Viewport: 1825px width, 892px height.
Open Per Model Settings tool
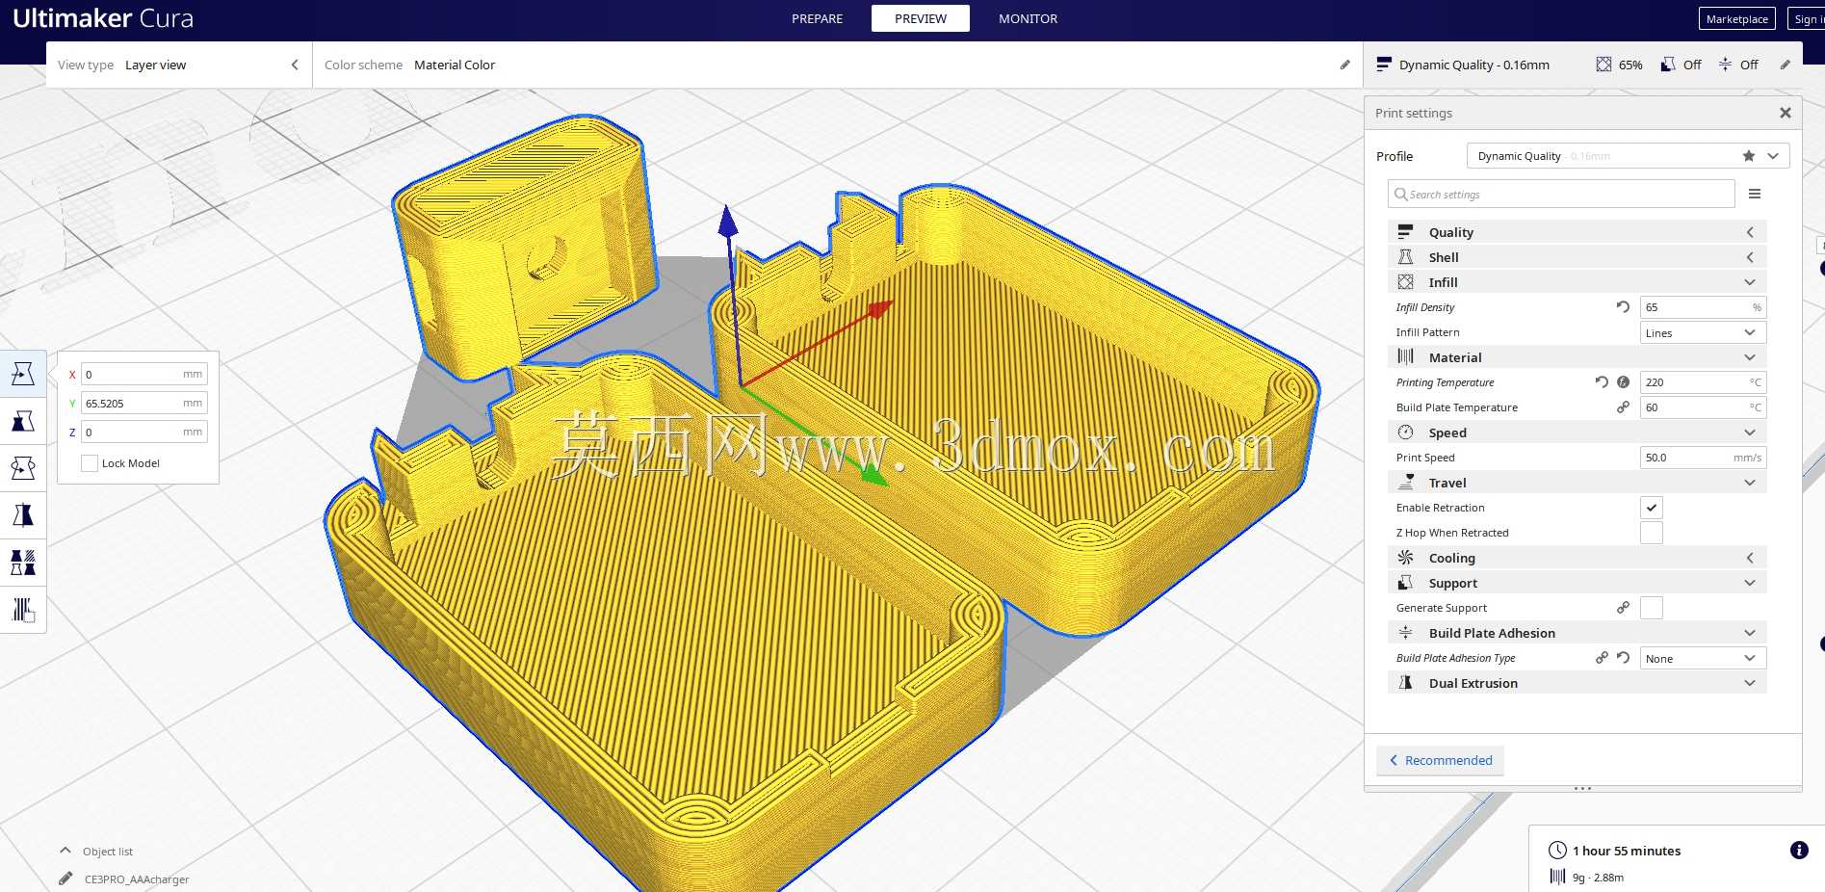pyautogui.click(x=23, y=563)
